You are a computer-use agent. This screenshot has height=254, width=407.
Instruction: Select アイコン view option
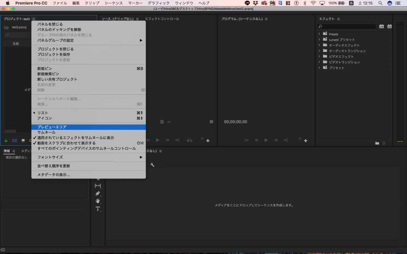89,118
